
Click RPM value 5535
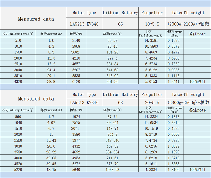[76, 76]
